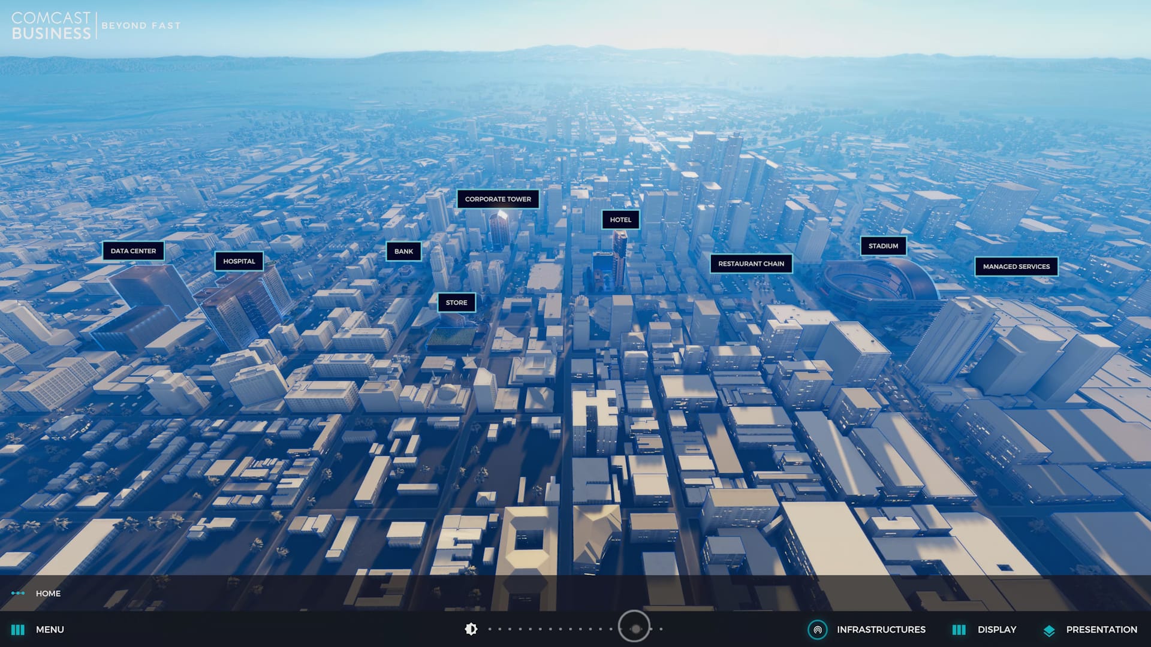1151x647 pixels.
Task: Click the Comcast Business logo
Action: pos(52,26)
